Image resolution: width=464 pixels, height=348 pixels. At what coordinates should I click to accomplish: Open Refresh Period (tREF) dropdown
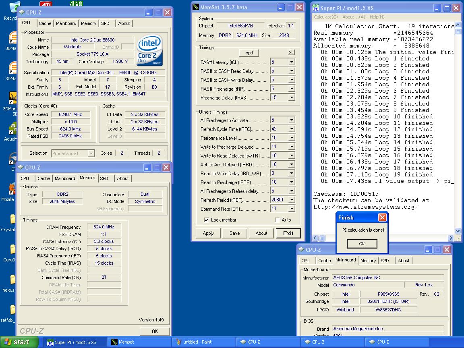click(292, 200)
